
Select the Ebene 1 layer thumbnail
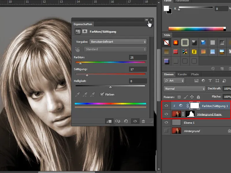pos(176,122)
